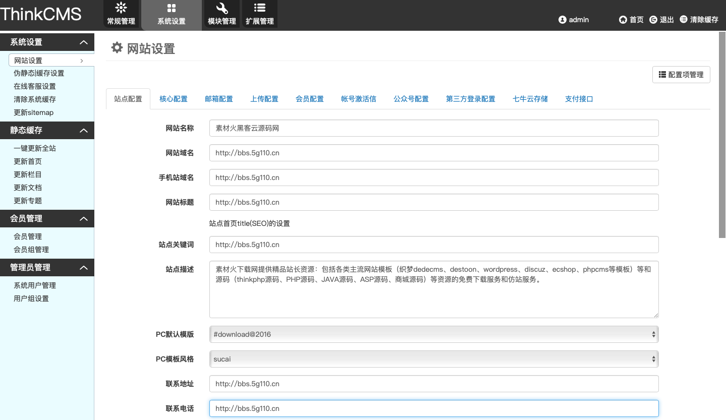Open the PC默认模版 dropdown
This screenshot has height=420, width=726.
click(434, 334)
